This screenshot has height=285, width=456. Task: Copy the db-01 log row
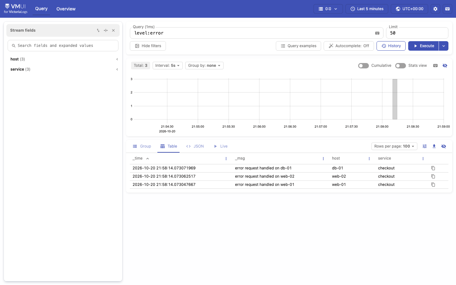click(433, 168)
